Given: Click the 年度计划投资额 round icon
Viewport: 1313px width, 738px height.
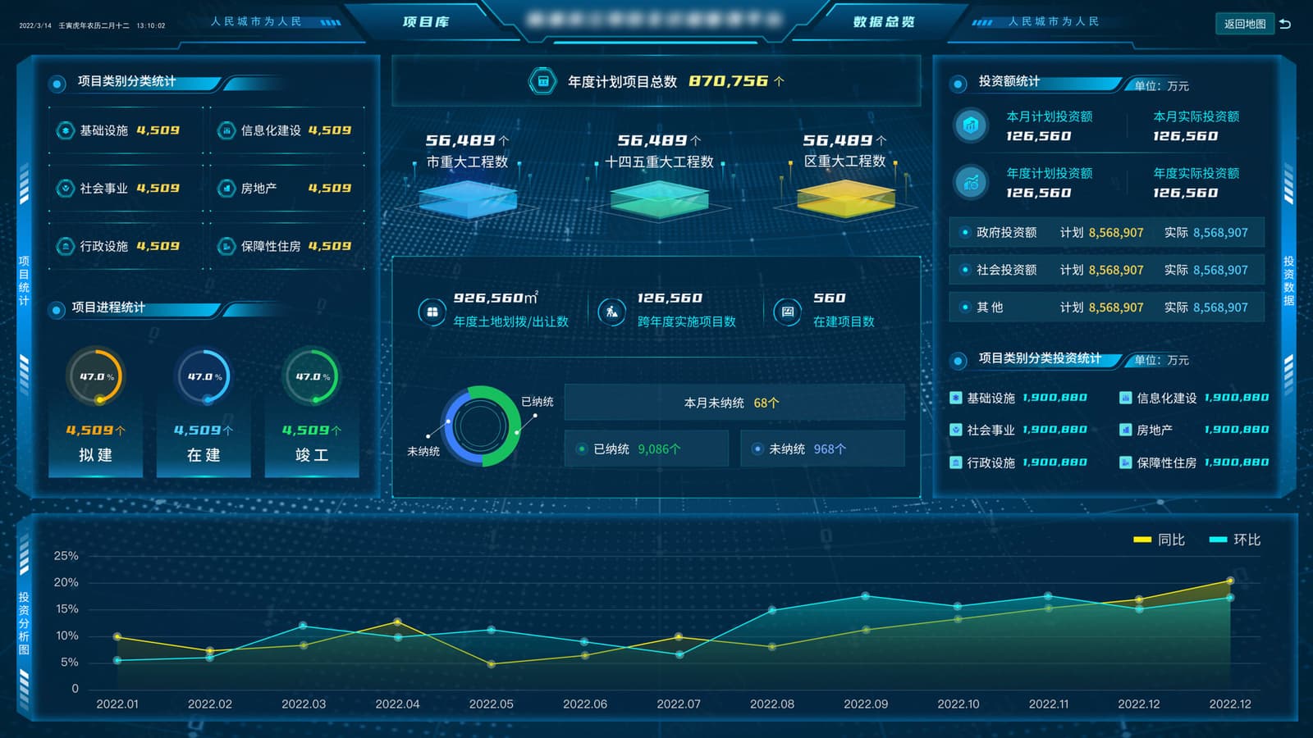Looking at the screenshot, I should coord(971,182).
